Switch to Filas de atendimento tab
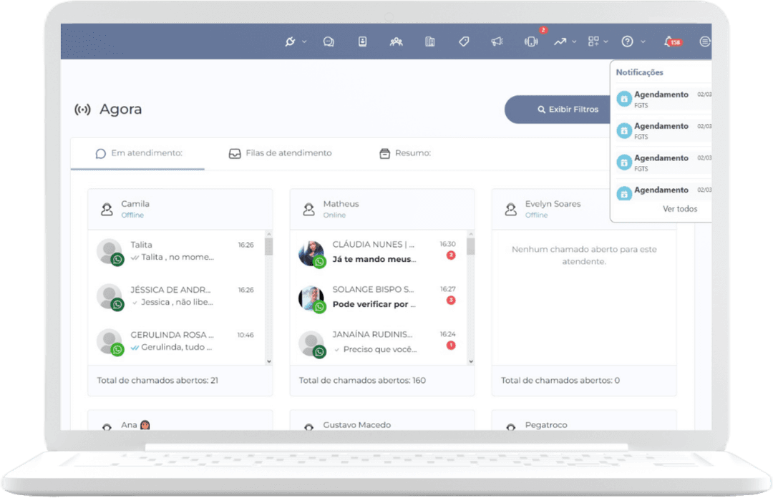This screenshot has width=773, height=498. (280, 153)
